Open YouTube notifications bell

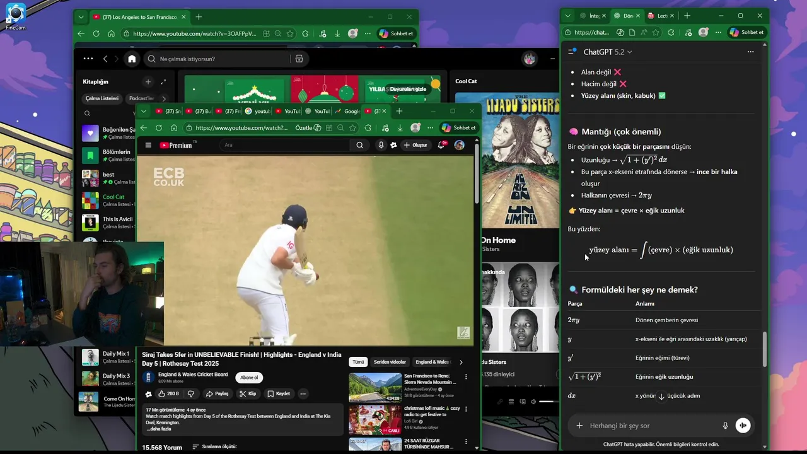(x=442, y=145)
